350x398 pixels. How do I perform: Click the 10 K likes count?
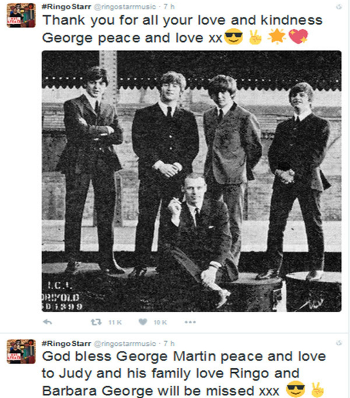pyautogui.click(x=160, y=323)
